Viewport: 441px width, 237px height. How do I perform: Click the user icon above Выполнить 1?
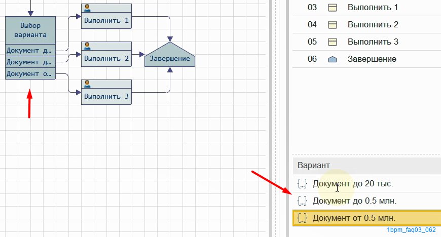[87, 8]
